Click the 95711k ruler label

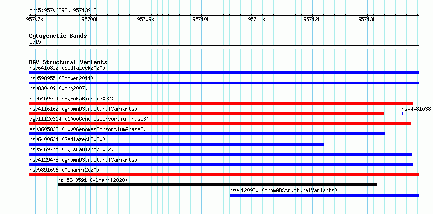coord(256,19)
